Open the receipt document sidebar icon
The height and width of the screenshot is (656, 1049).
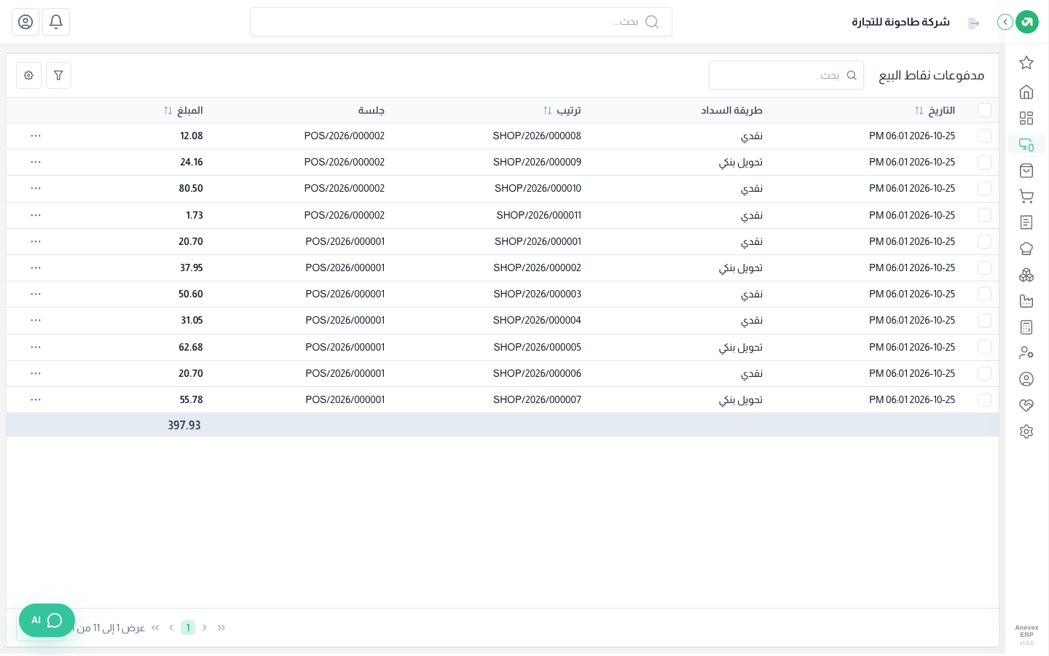point(1026,222)
